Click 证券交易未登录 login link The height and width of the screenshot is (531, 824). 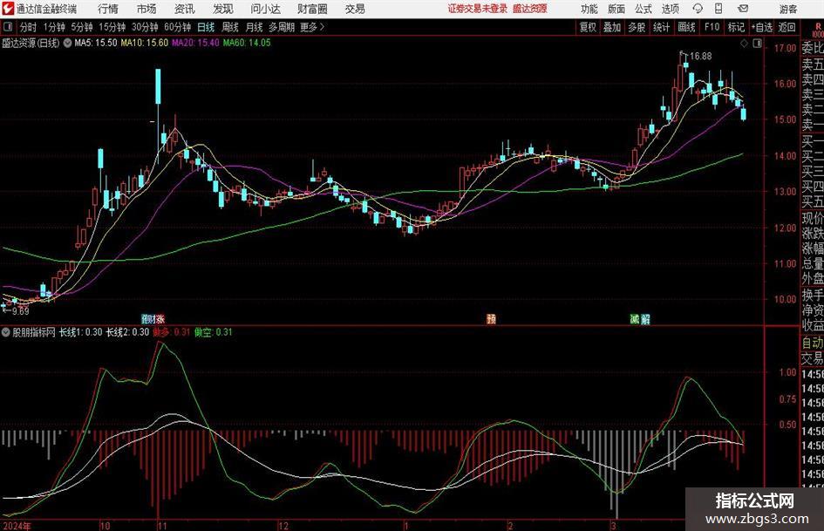pyautogui.click(x=478, y=9)
